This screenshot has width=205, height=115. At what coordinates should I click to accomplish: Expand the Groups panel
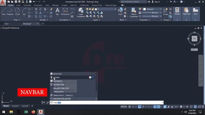(x=168, y=20)
